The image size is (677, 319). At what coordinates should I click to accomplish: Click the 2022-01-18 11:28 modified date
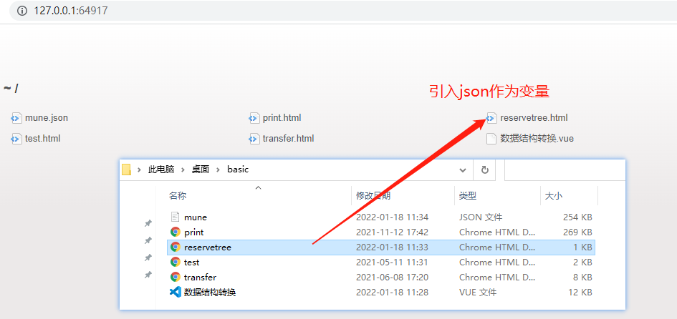point(392,293)
